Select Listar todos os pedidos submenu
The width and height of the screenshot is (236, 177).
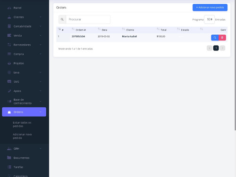coord(22,124)
